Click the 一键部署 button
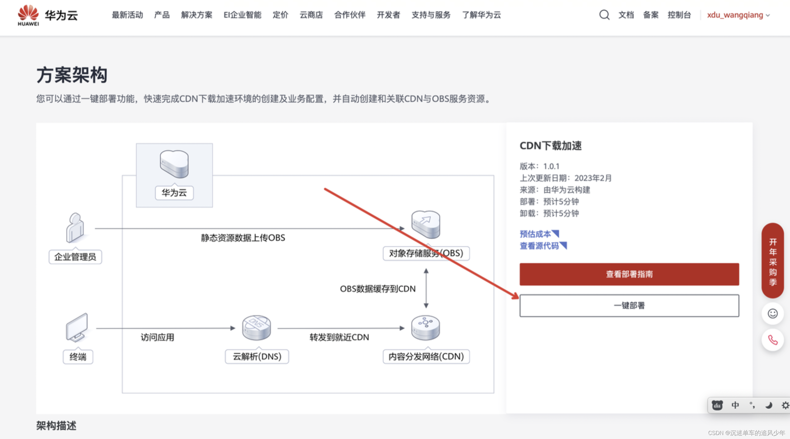The width and height of the screenshot is (790, 439). [x=629, y=306]
